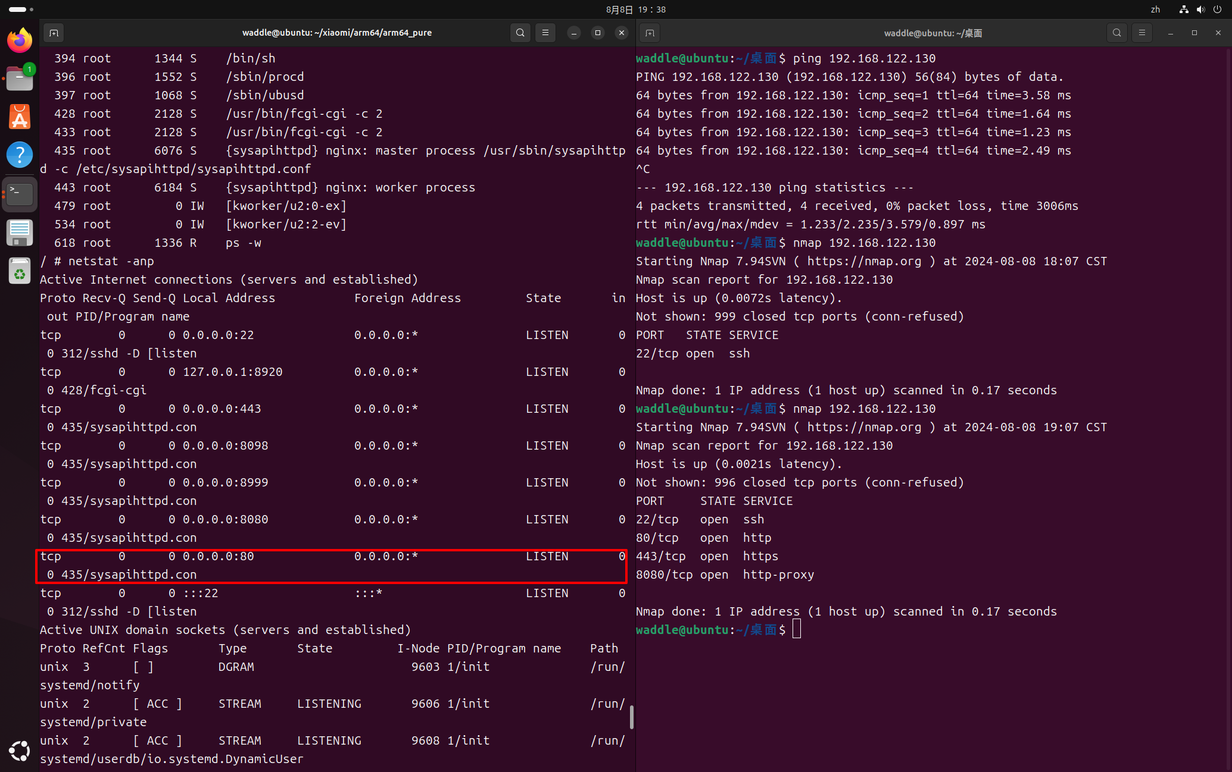Minimize the right terminal window
1232x772 pixels.
[1171, 33]
